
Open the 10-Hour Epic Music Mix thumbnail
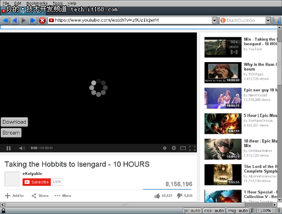point(223,149)
